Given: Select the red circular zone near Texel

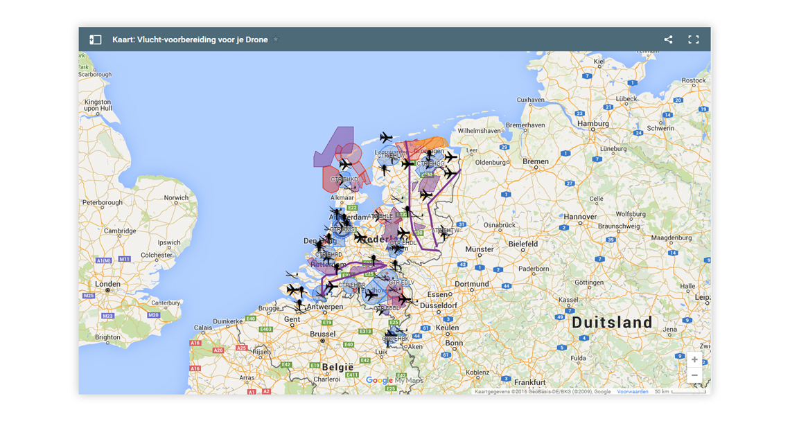Looking at the screenshot, I should 353,154.
